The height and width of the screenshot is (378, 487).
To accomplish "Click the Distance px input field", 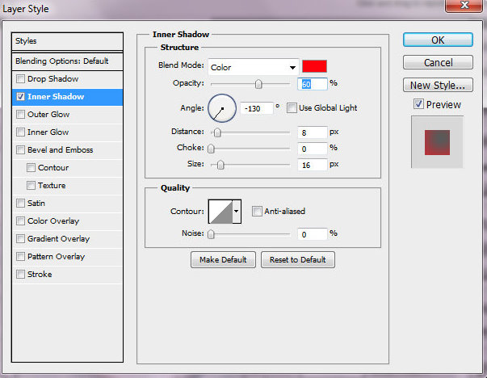I will pos(312,132).
